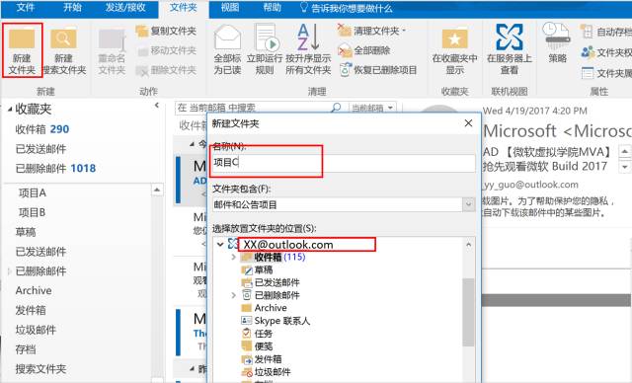Click 复制文件夹 (Copy Folder)

166,31
